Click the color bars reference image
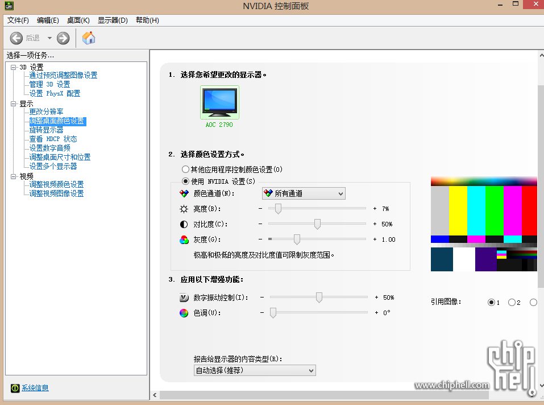This screenshot has height=405, width=544. pos(484,224)
